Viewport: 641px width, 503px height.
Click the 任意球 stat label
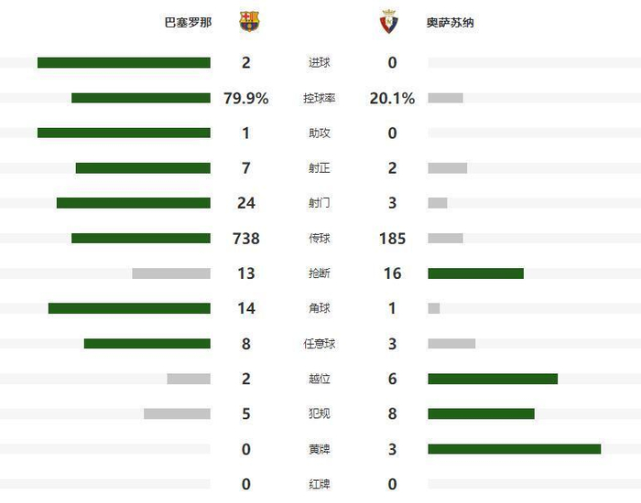320,344
